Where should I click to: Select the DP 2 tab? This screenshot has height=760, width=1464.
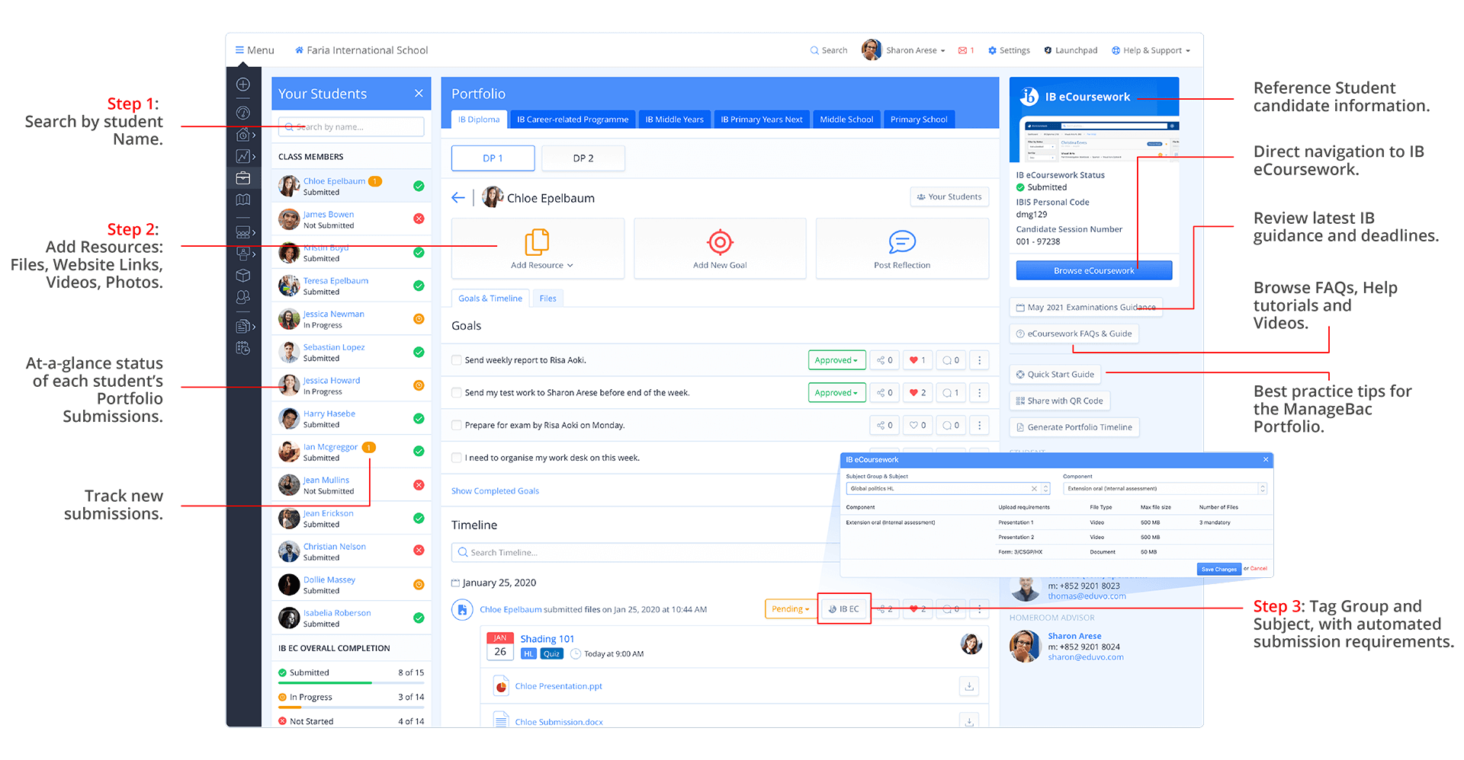click(x=583, y=158)
